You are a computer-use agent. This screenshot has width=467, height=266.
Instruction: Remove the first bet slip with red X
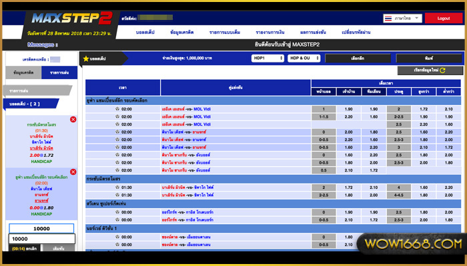73,119
